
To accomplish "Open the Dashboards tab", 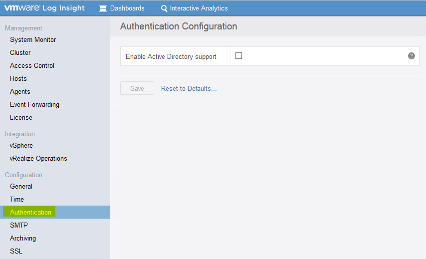I will pyautogui.click(x=121, y=8).
